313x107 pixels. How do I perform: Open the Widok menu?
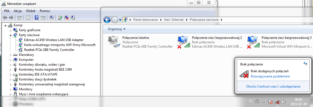(x=31, y=11)
